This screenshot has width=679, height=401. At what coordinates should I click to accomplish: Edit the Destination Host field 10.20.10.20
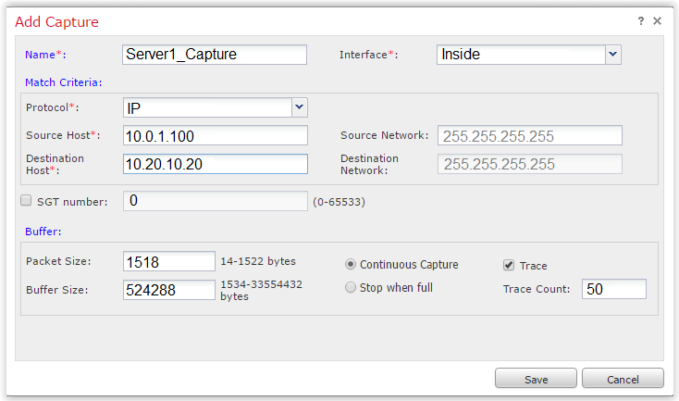[216, 164]
